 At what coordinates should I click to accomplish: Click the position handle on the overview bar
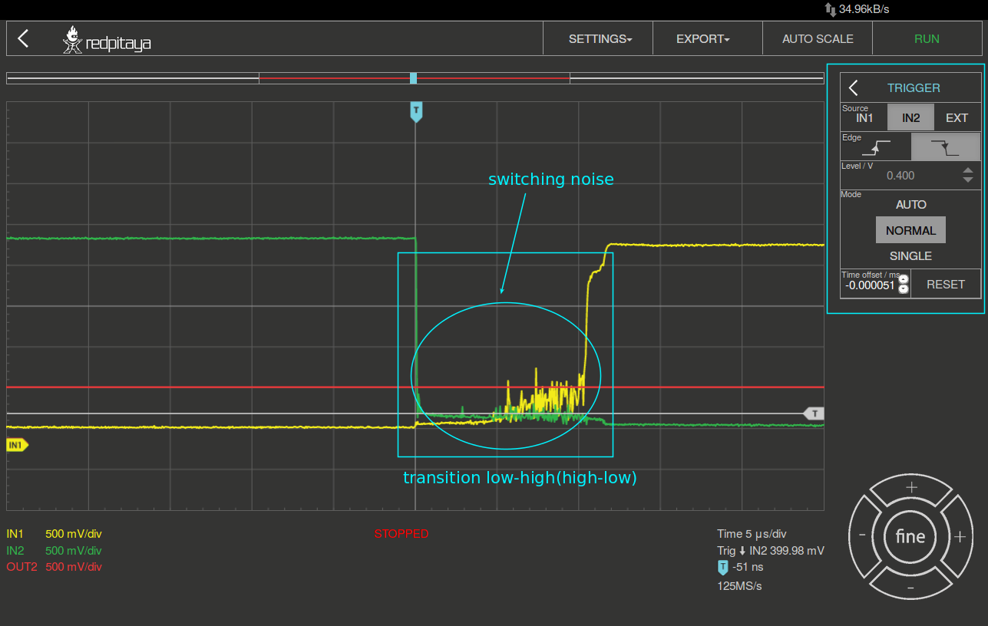tap(413, 78)
